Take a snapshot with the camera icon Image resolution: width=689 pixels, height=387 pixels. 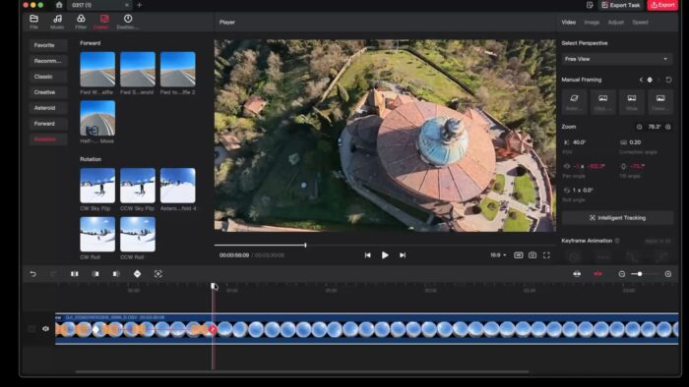532,255
